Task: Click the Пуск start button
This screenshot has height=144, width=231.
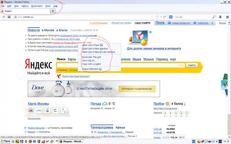Action: point(5,141)
